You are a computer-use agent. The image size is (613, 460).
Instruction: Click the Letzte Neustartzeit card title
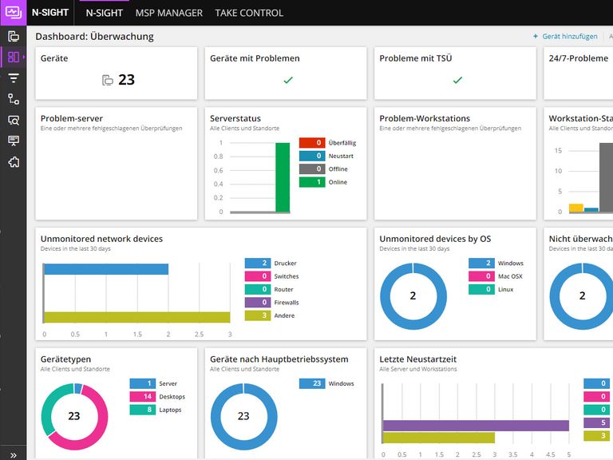coord(417,359)
